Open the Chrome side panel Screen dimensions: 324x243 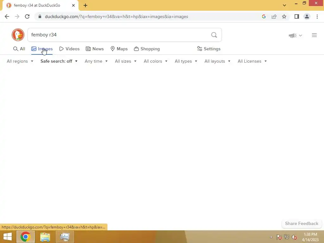click(297, 16)
